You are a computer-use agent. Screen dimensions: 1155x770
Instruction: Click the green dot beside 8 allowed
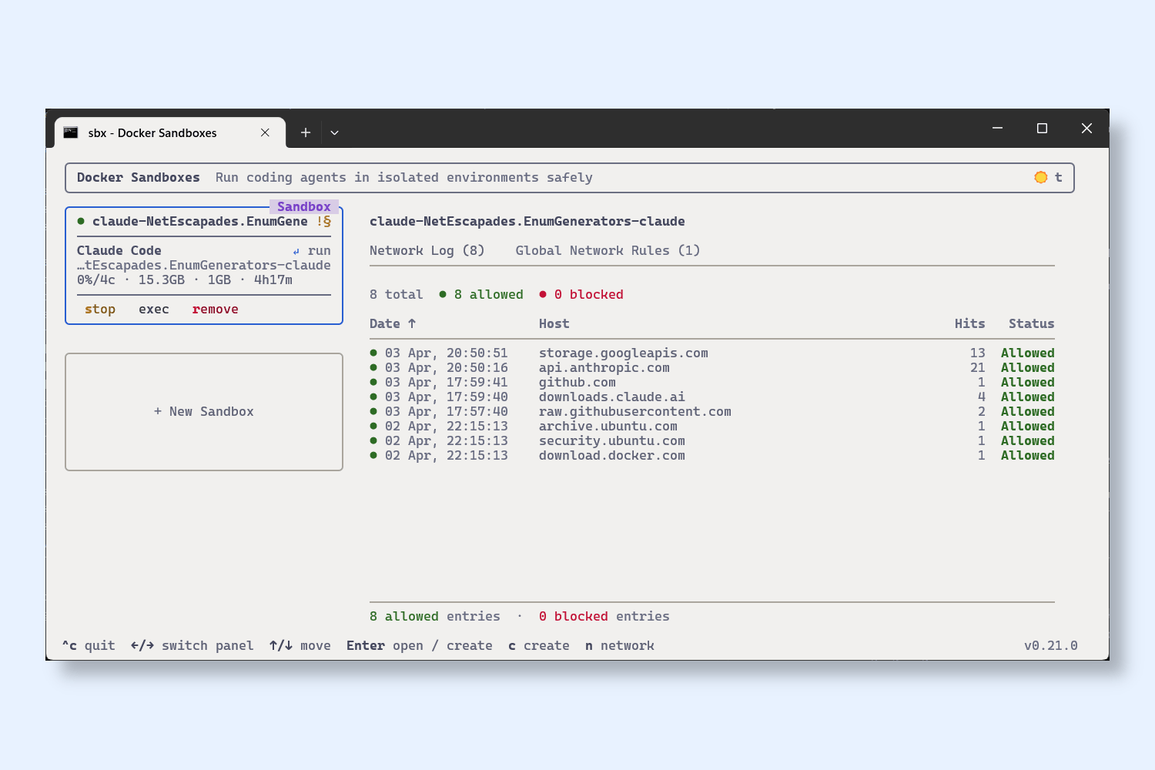pos(443,294)
